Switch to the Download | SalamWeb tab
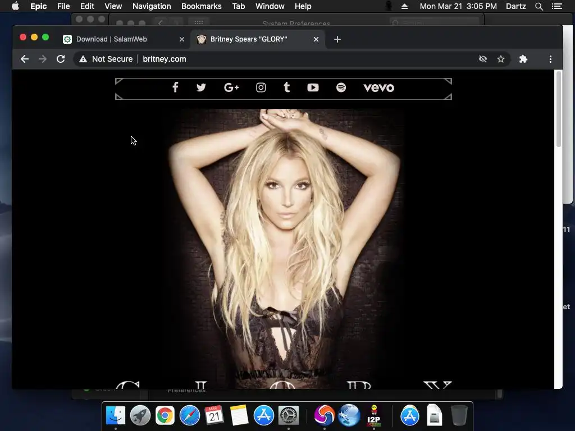This screenshot has height=431, width=575. (124, 39)
